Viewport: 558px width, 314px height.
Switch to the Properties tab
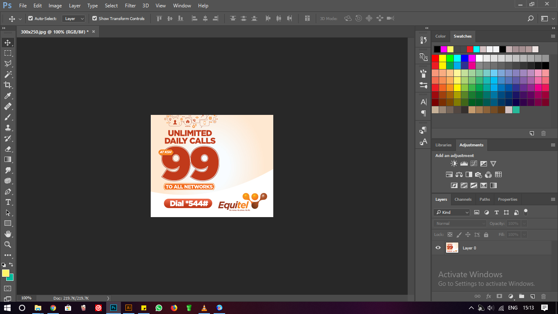507,200
